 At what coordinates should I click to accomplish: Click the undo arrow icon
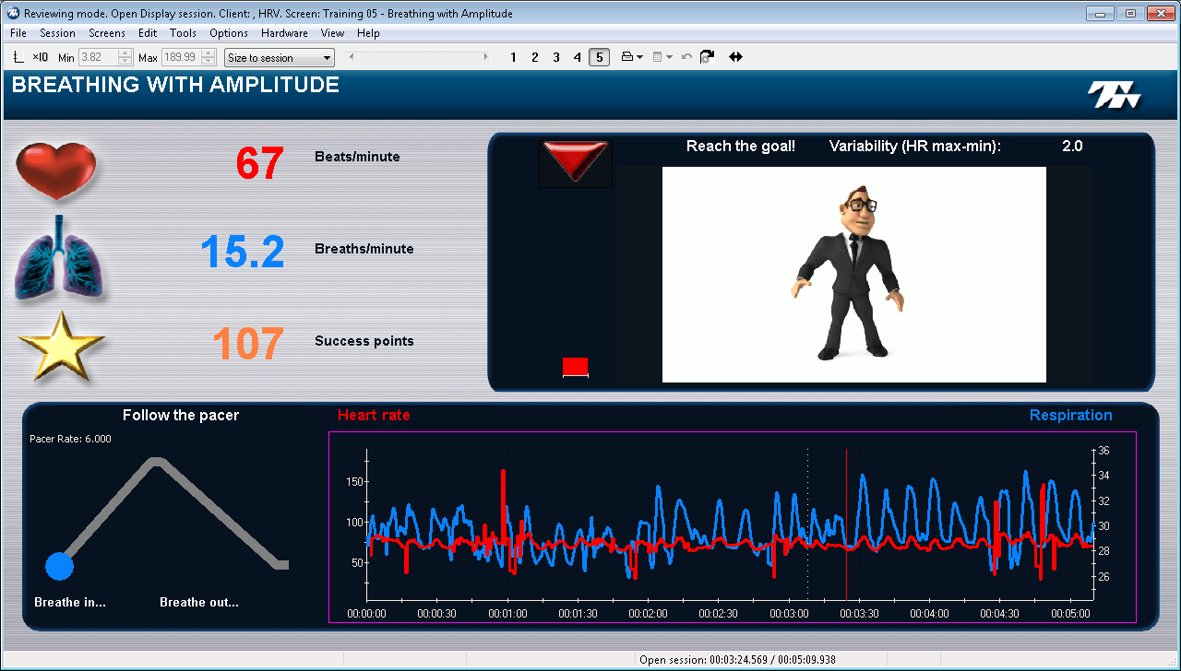click(686, 57)
